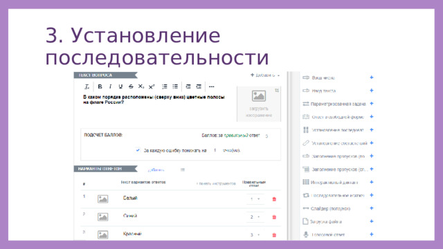Add a Параметризованная задача question
443x249 pixels.
(x=372, y=104)
